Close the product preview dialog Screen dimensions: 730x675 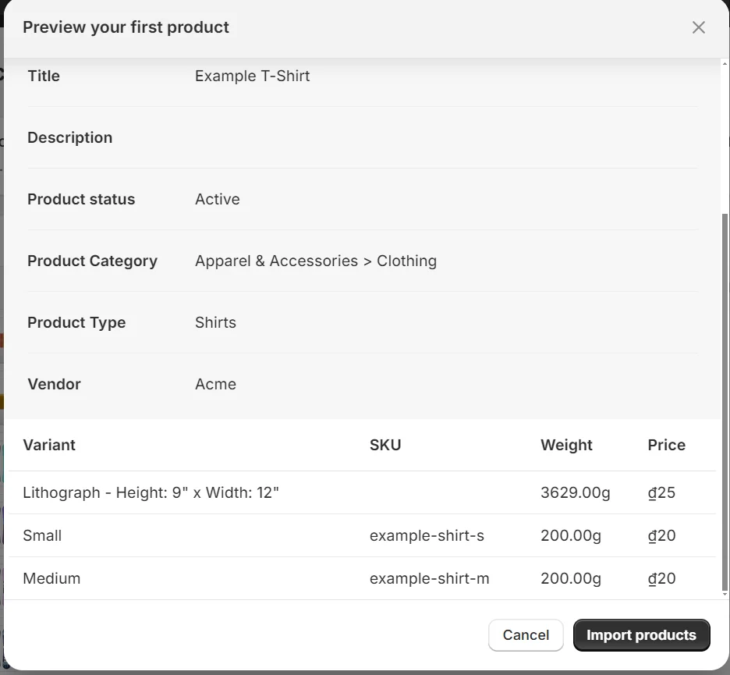tap(698, 27)
